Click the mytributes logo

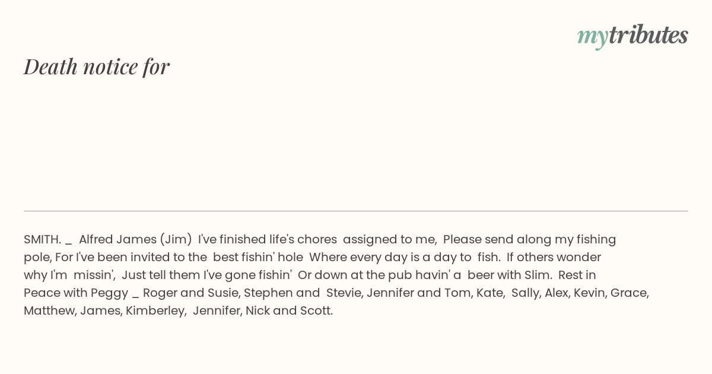pos(632,36)
